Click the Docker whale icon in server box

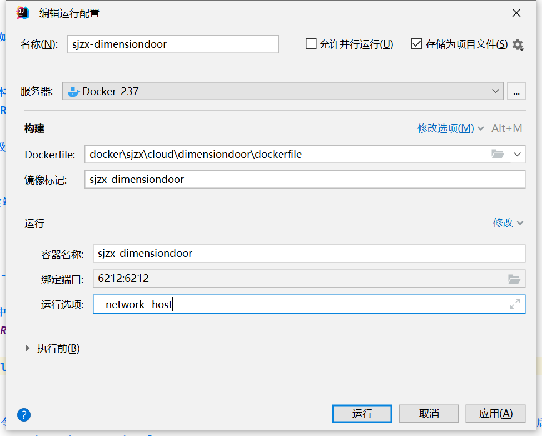(74, 92)
